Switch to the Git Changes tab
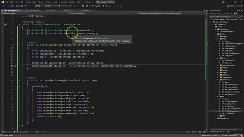Viewport: 244px width, 137px height. point(226,132)
